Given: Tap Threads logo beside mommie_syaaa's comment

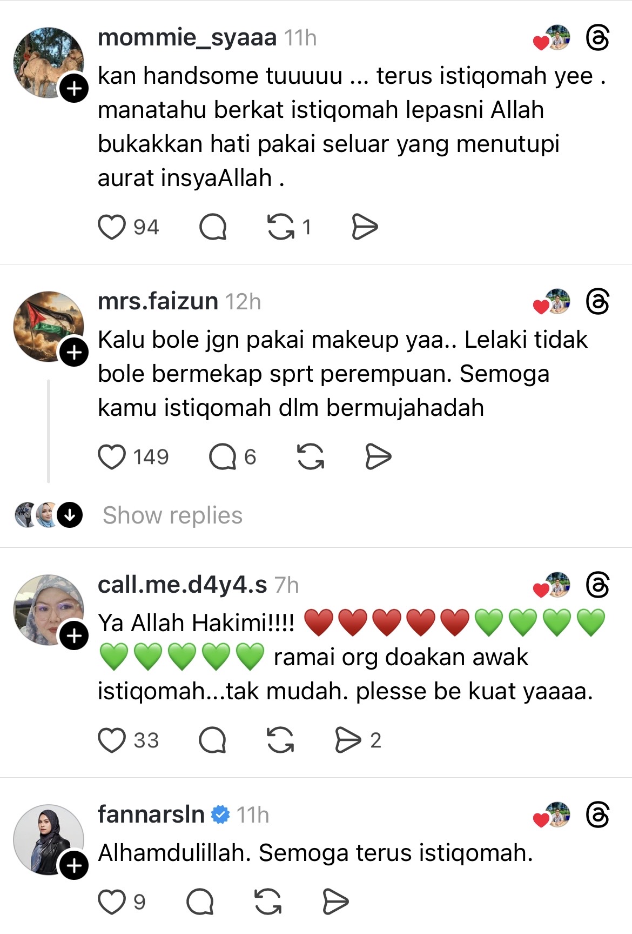Looking at the screenshot, I should point(597,38).
